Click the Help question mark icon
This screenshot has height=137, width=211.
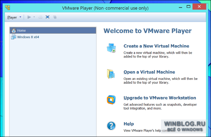pos(111,126)
